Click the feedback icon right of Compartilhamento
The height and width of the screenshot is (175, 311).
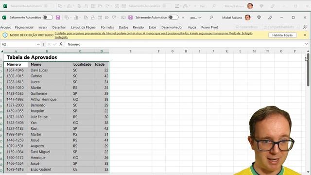pyautogui.click(x=305, y=27)
